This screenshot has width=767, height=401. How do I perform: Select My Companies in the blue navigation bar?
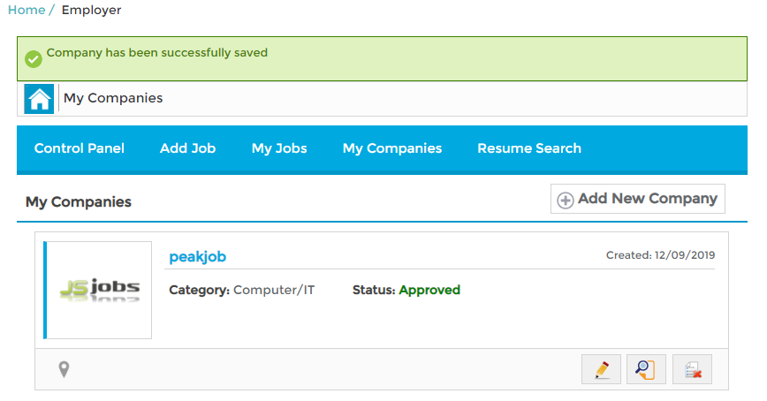pos(392,148)
